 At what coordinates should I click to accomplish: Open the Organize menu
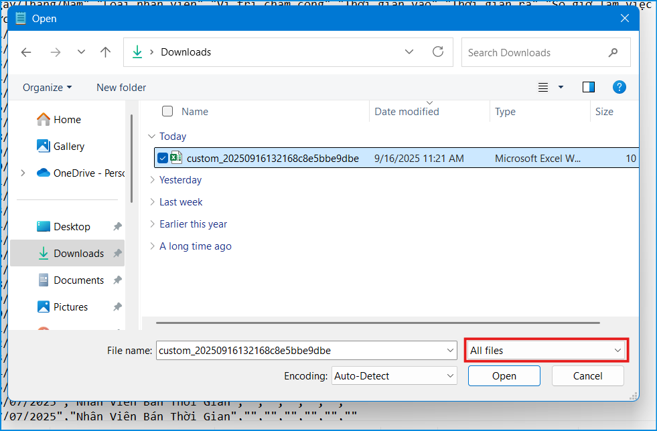47,88
